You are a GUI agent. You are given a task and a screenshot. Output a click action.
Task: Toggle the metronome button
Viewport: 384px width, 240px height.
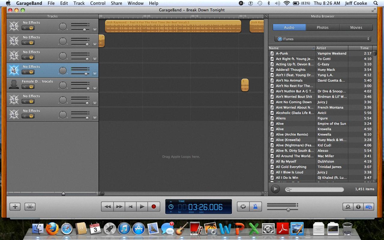pos(255,206)
